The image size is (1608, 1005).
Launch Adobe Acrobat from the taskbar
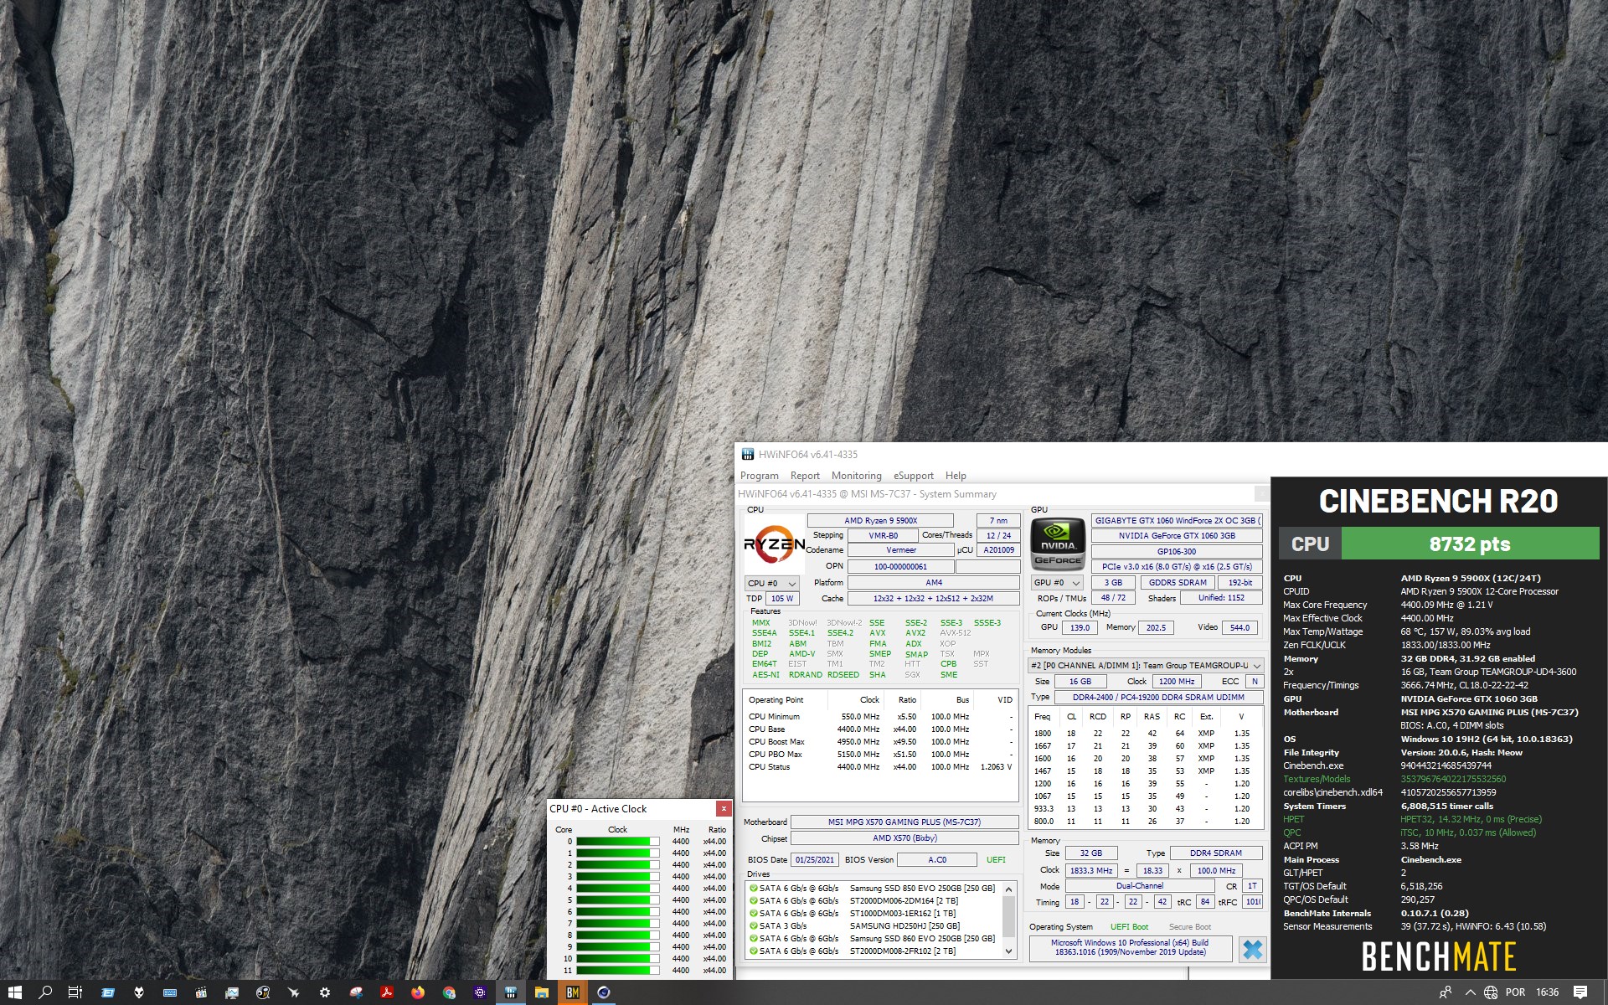[387, 992]
